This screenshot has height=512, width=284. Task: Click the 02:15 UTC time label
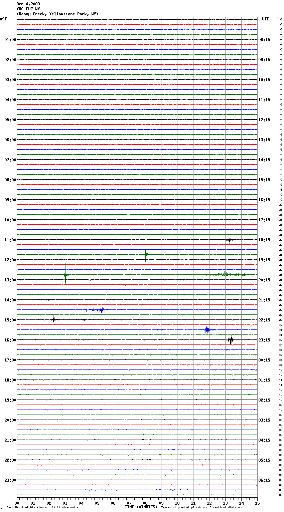264,400
